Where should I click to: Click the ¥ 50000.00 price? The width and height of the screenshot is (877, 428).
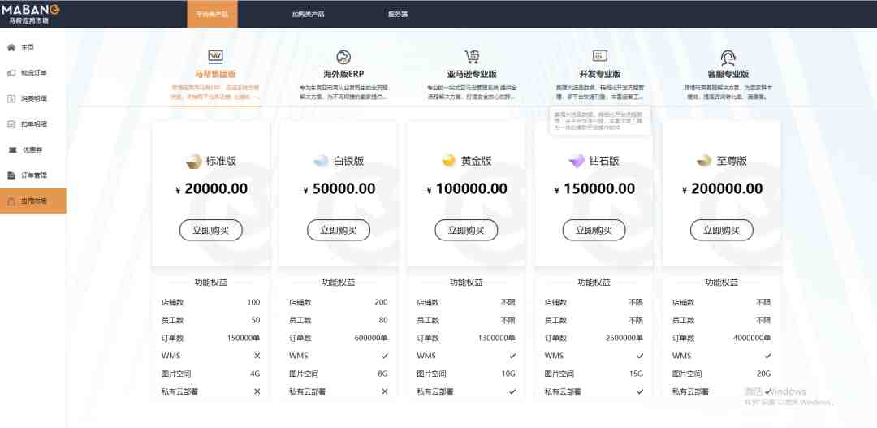click(x=339, y=189)
